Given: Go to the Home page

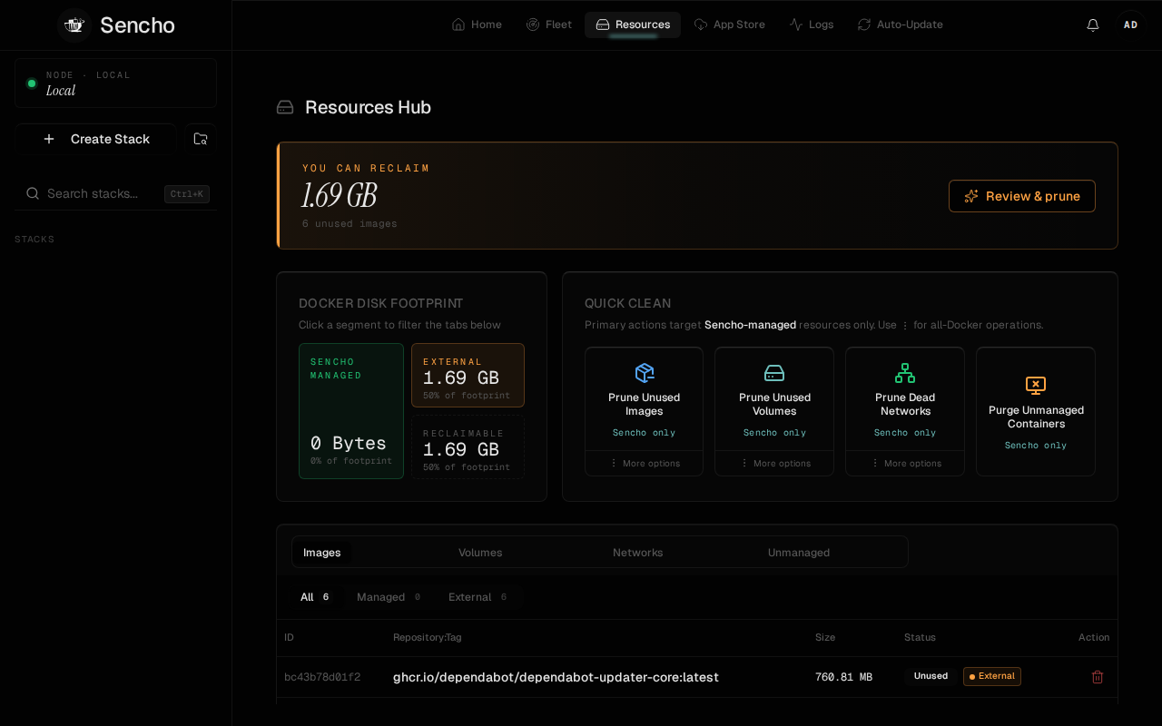Looking at the screenshot, I should point(477,25).
